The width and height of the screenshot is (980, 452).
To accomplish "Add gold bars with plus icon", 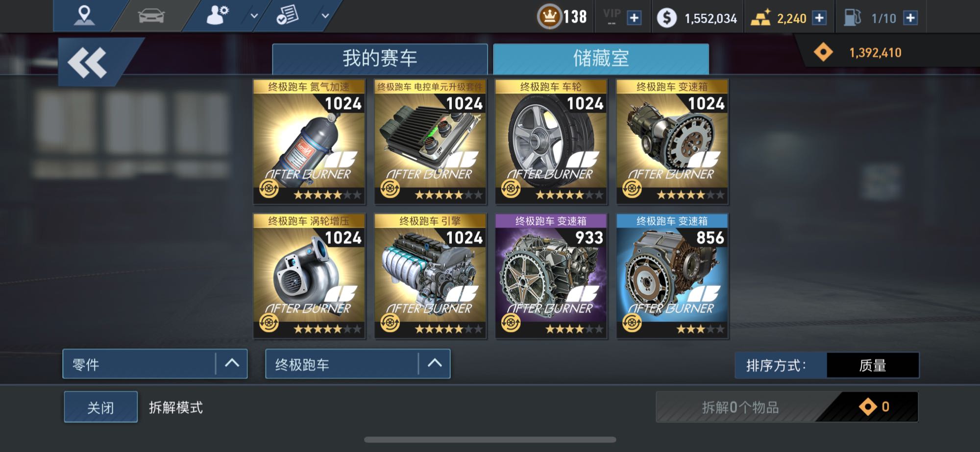I will (819, 18).
